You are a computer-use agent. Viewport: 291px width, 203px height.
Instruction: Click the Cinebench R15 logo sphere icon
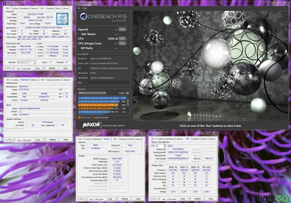tap(83, 17)
